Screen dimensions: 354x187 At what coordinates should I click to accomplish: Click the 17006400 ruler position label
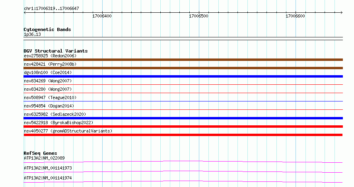[102, 16]
